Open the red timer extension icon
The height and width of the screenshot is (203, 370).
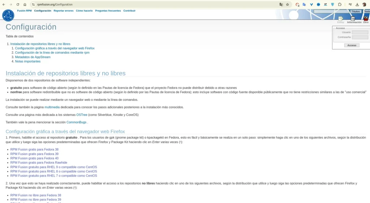pos(297,4)
